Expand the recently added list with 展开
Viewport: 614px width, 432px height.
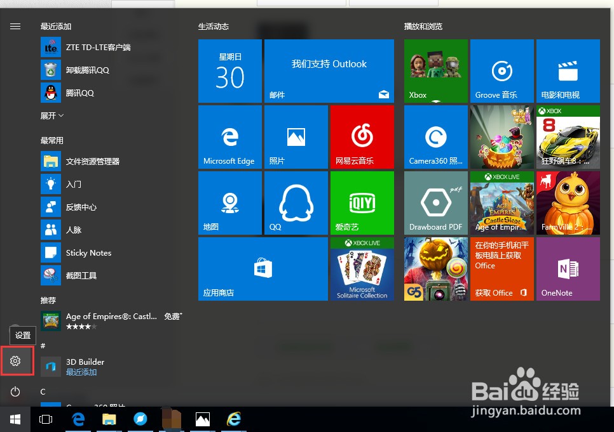point(51,115)
